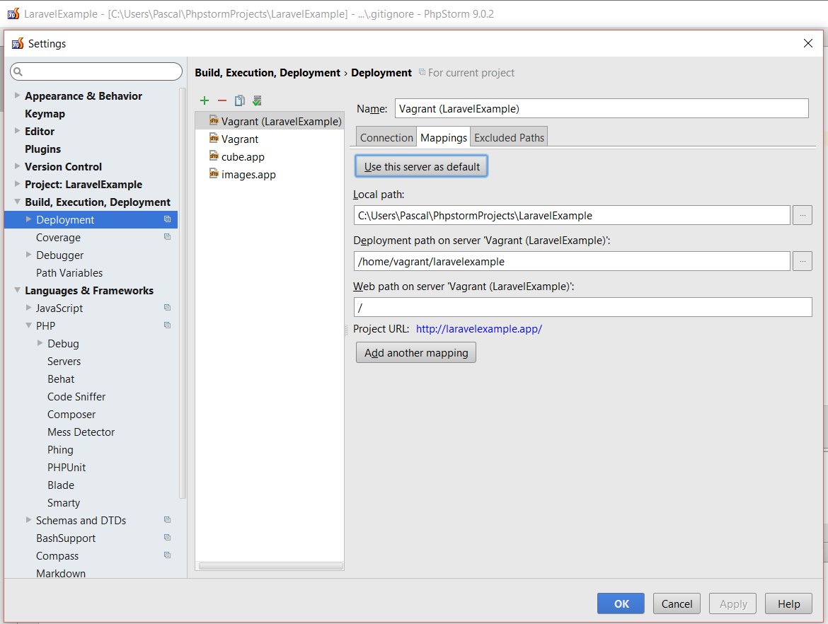Viewport: 828px width, 624px height.
Task: Focus the settings search field
Action: tap(97, 71)
